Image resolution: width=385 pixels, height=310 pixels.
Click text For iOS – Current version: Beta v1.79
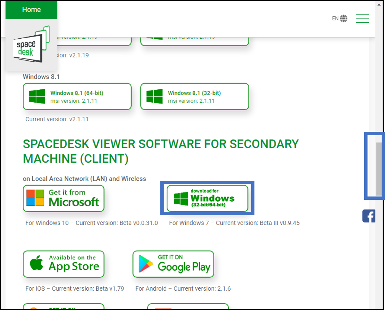(x=75, y=288)
